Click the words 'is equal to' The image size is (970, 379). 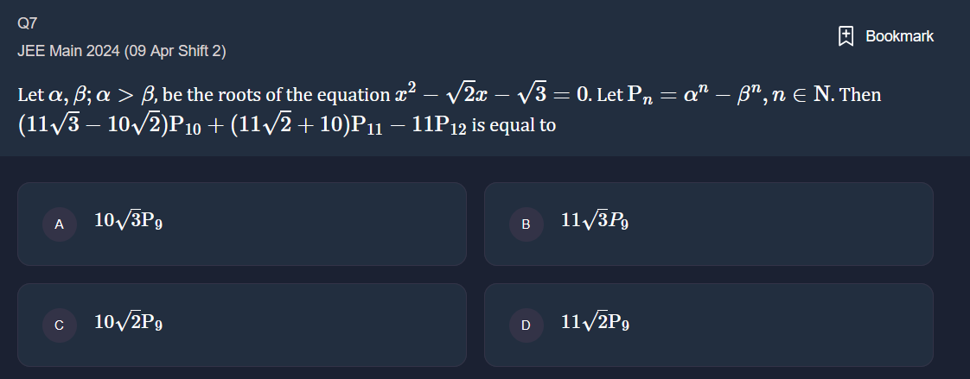tap(514, 126)
